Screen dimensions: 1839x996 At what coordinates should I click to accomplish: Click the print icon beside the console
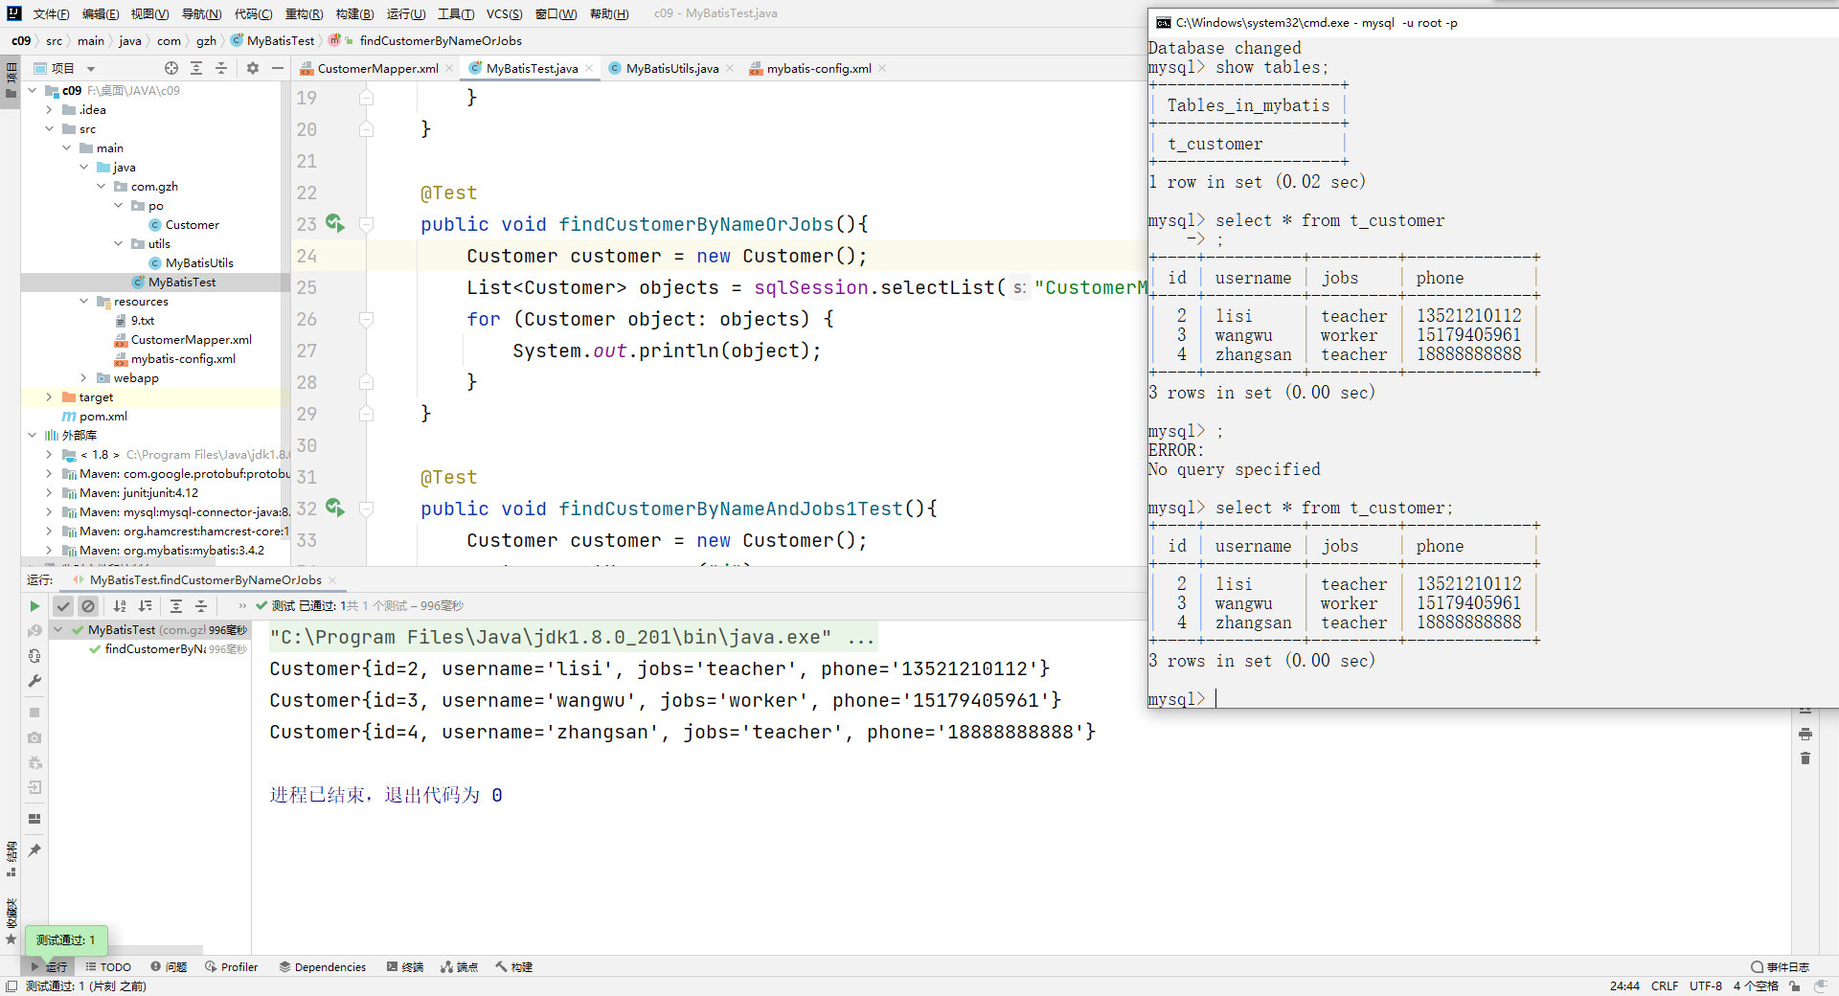(1805, 734)
